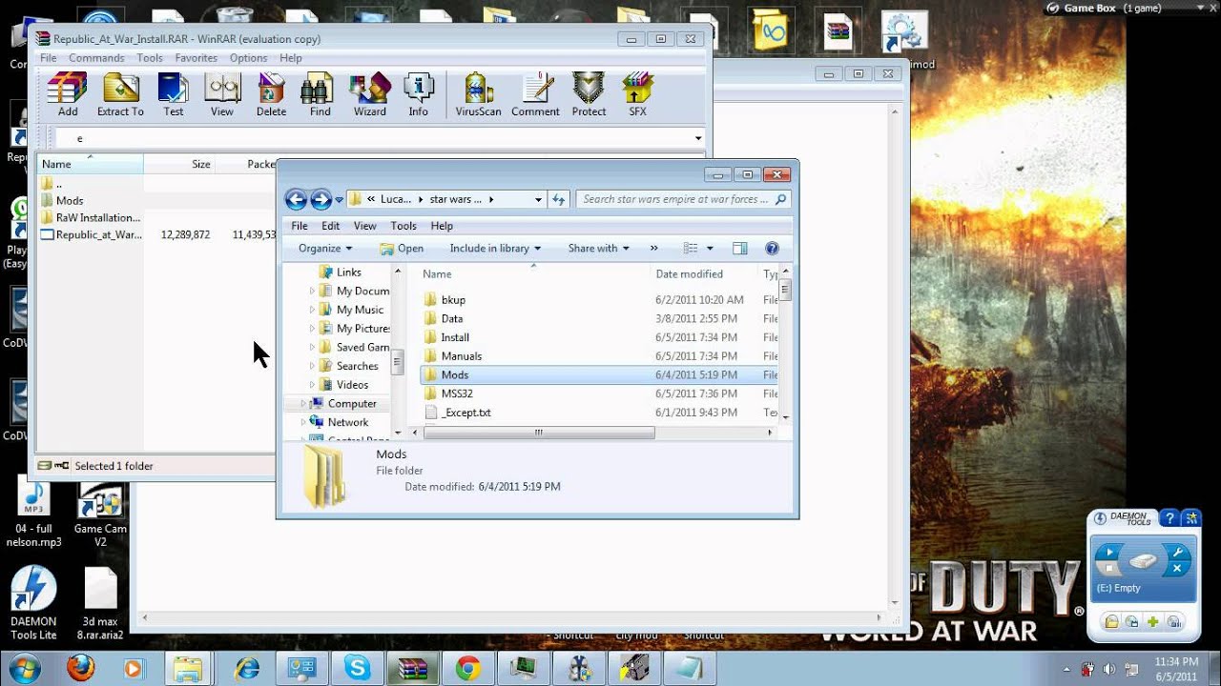Expand the Network tree node

[303, 422]
